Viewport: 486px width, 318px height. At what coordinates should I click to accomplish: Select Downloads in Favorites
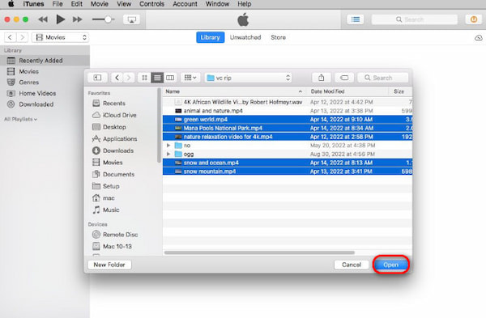(113, 151)
